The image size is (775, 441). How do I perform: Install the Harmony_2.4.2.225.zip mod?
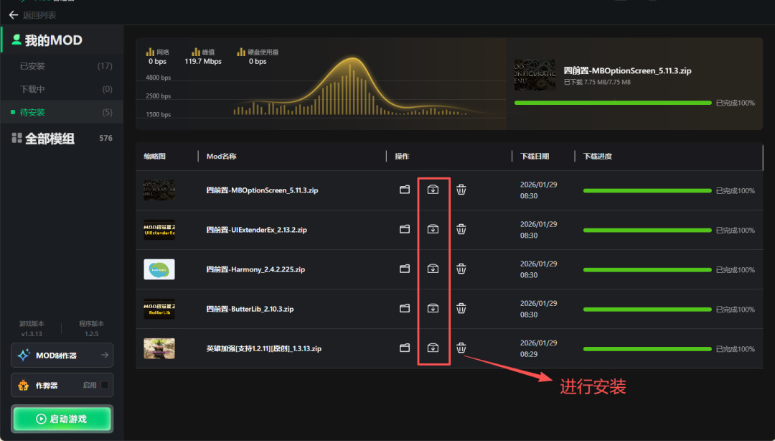tap(433, 269)
